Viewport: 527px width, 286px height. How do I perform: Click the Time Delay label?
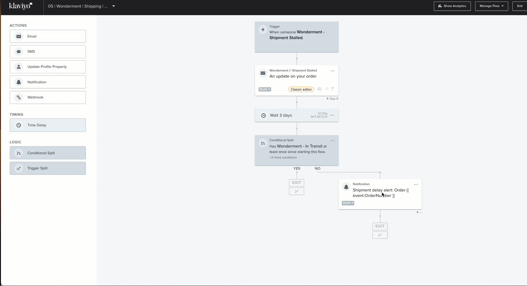tap(37, 125)
